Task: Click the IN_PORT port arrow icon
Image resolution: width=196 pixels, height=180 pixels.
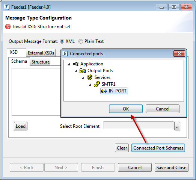Action: (104, 91)
